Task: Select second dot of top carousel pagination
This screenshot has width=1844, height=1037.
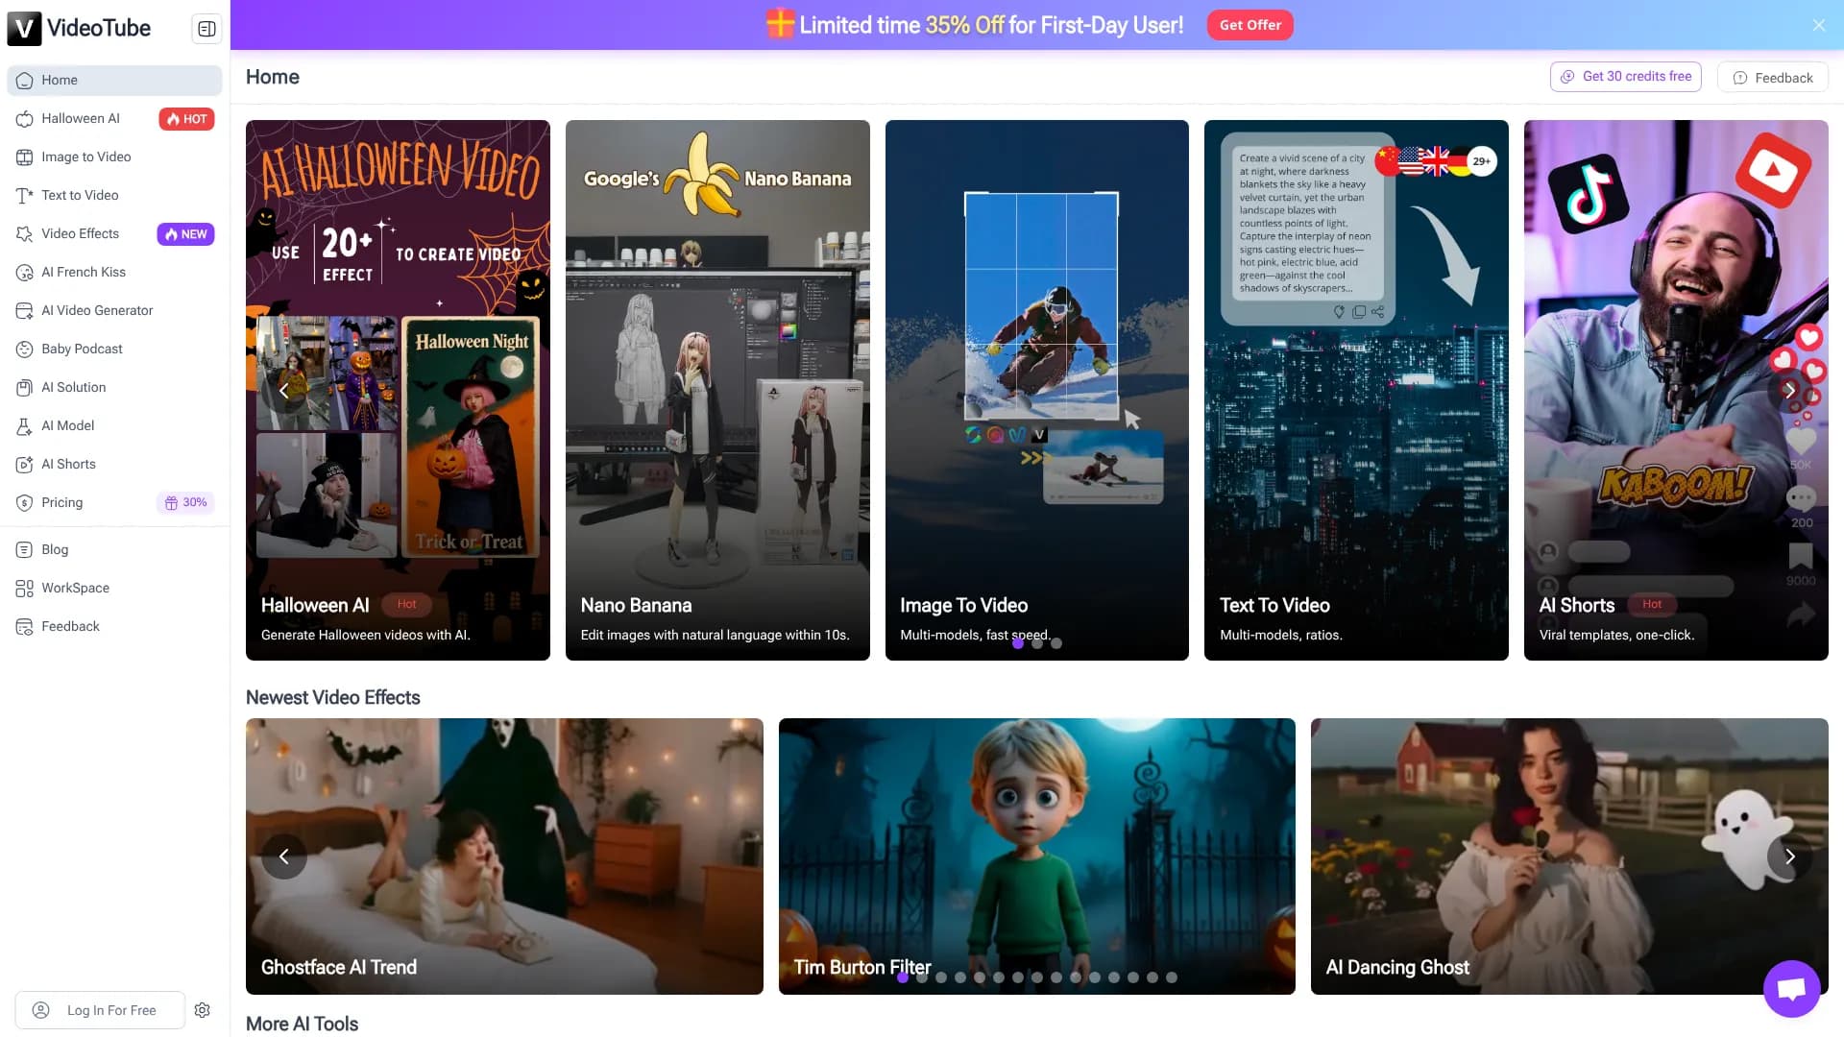Action: 1037,643
